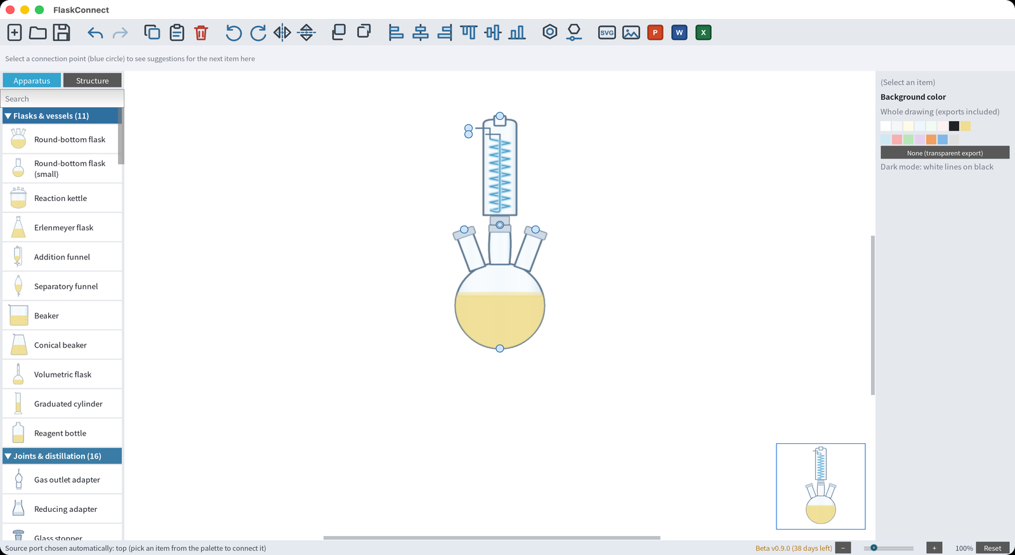1015x555 pixels.
Task: Flip horizontally using the mirror icon
Action: click(x=282, y=32)
